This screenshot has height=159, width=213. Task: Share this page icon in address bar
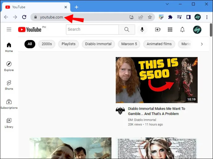(141, 17)
